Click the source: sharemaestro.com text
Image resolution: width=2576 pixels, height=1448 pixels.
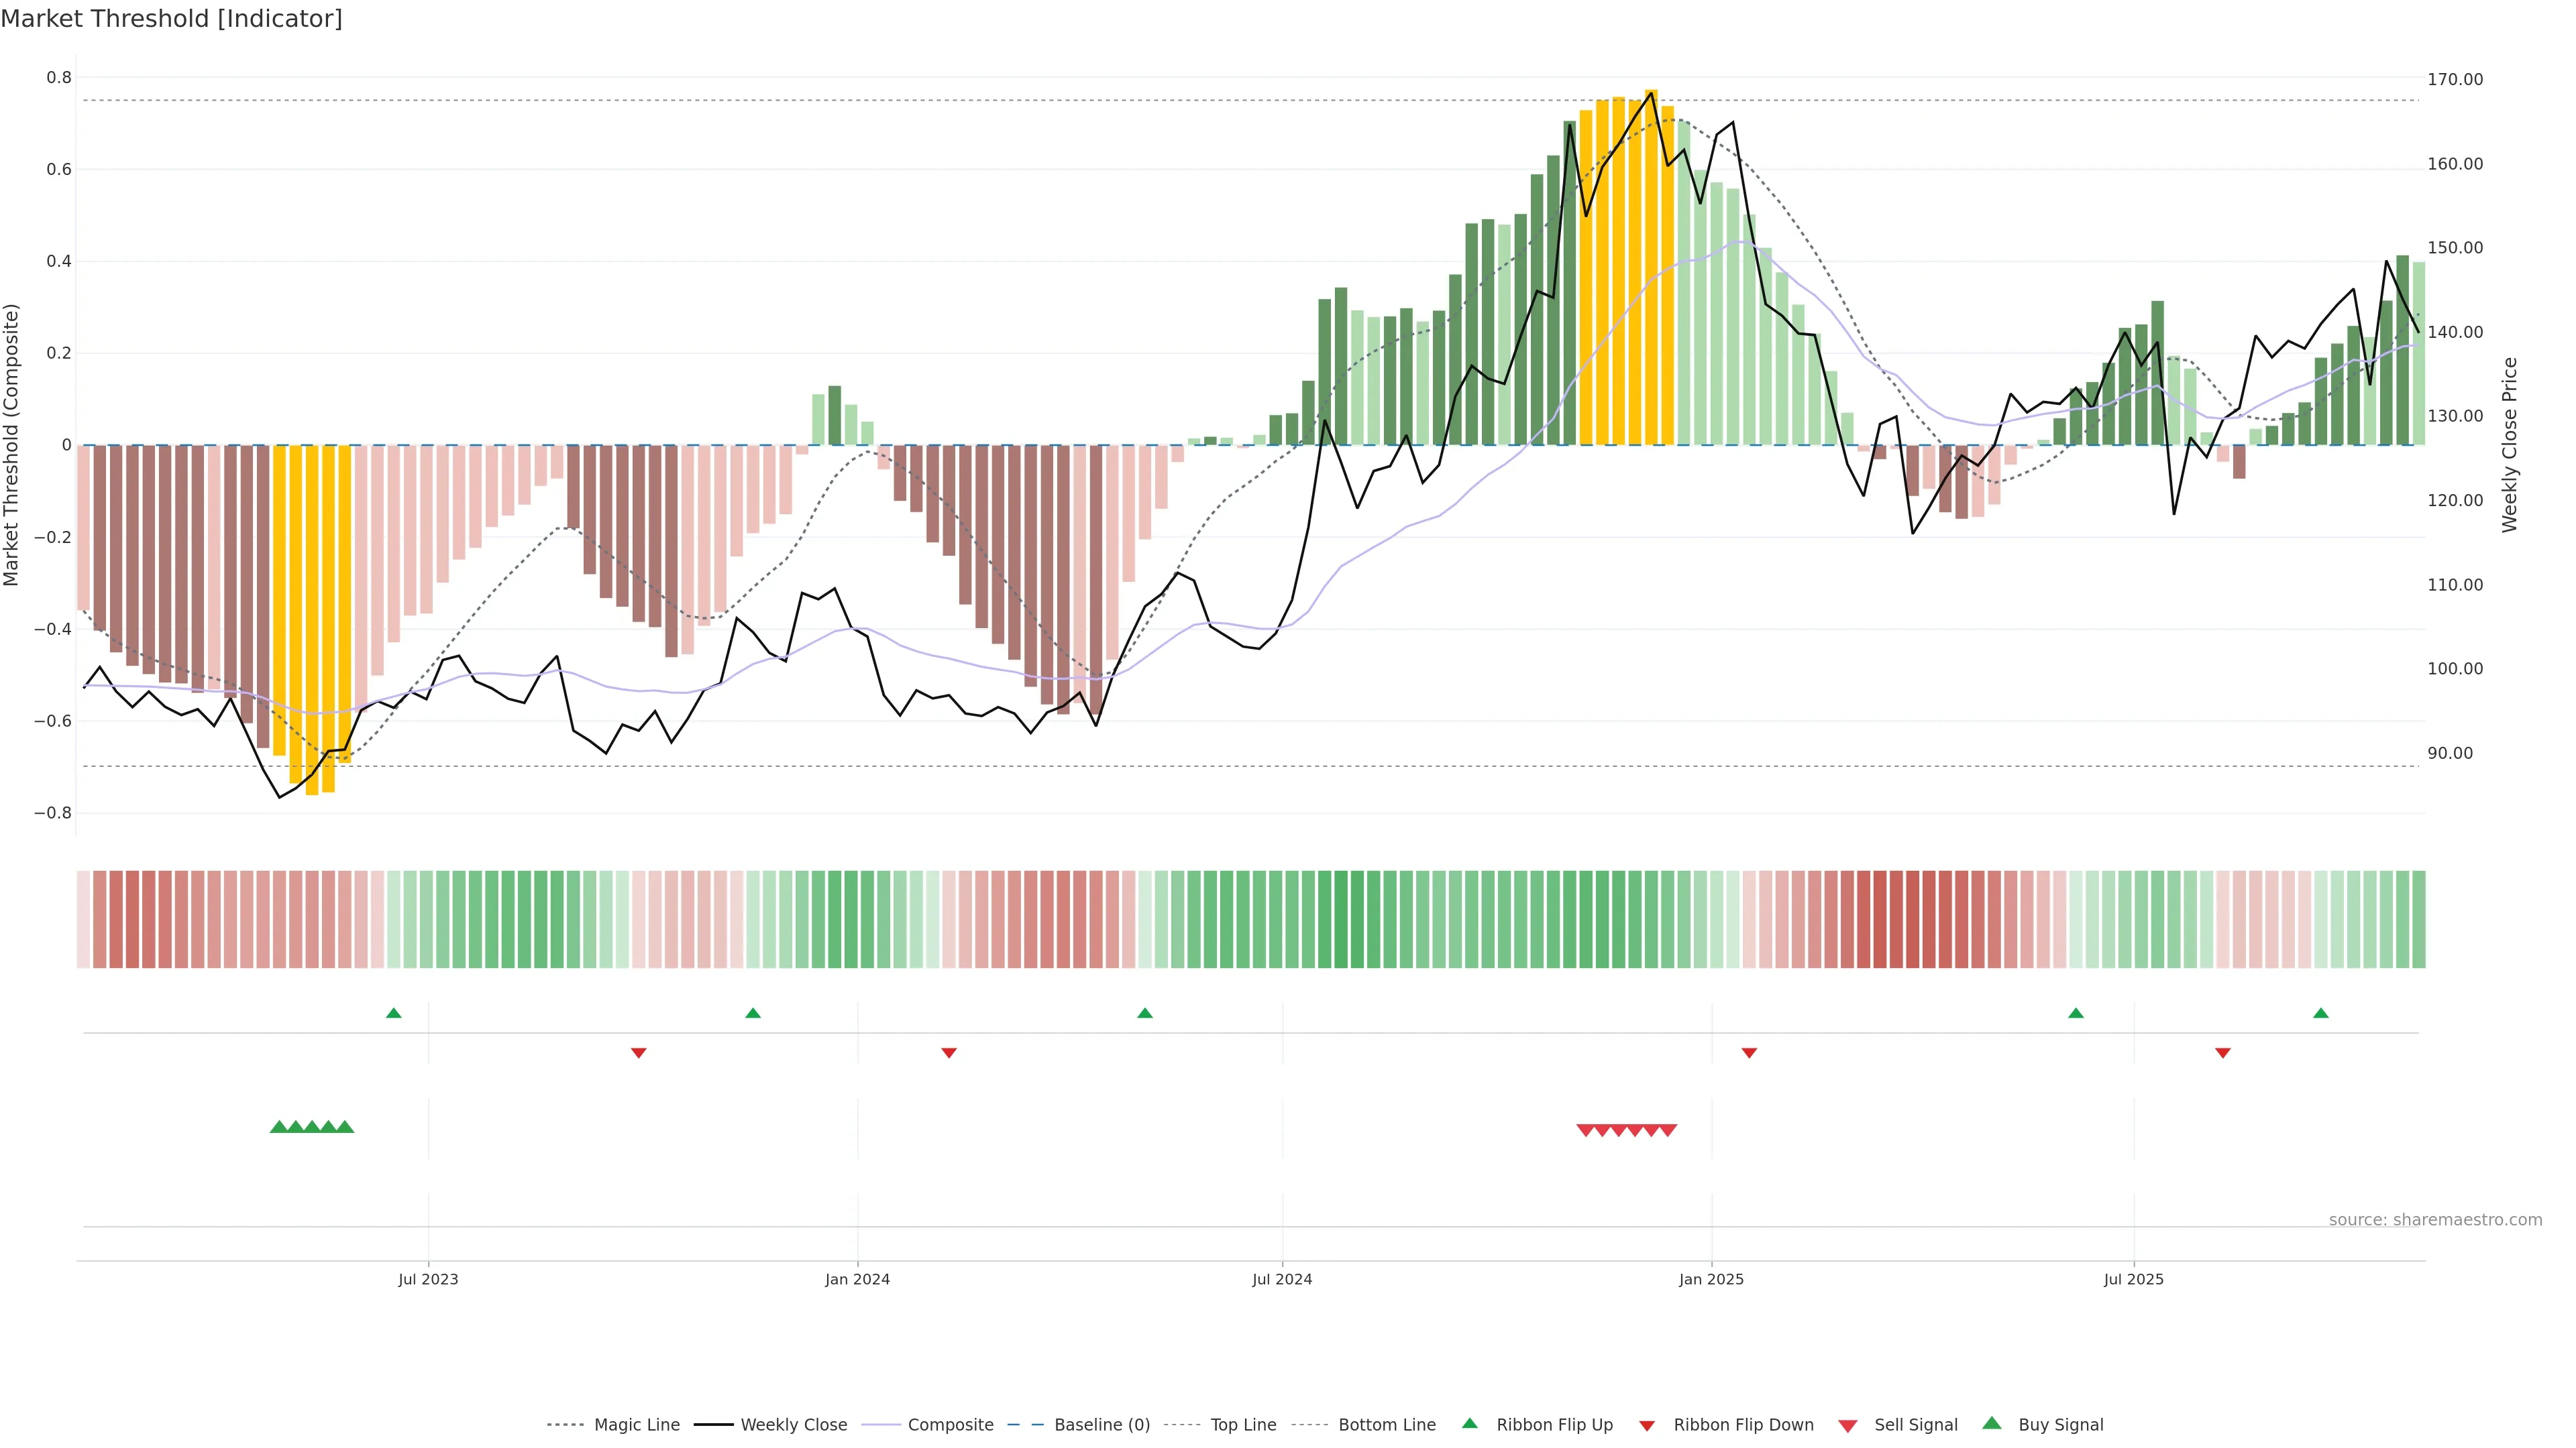pos(2435,1220)
